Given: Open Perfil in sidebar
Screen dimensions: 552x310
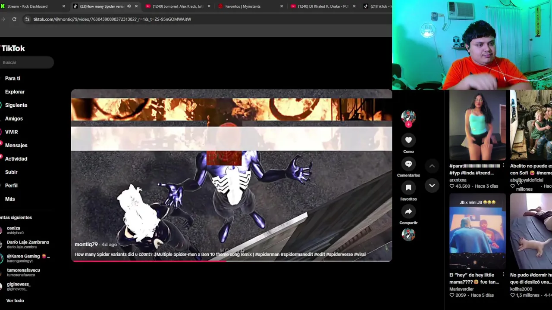Looking at the screenshot, I should click(11, 185).
